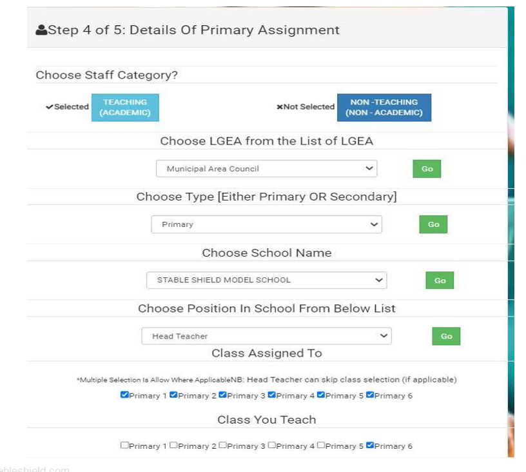
Task: Uncheck Primary 6 under Class You Teach
Action: click(369, 446)
